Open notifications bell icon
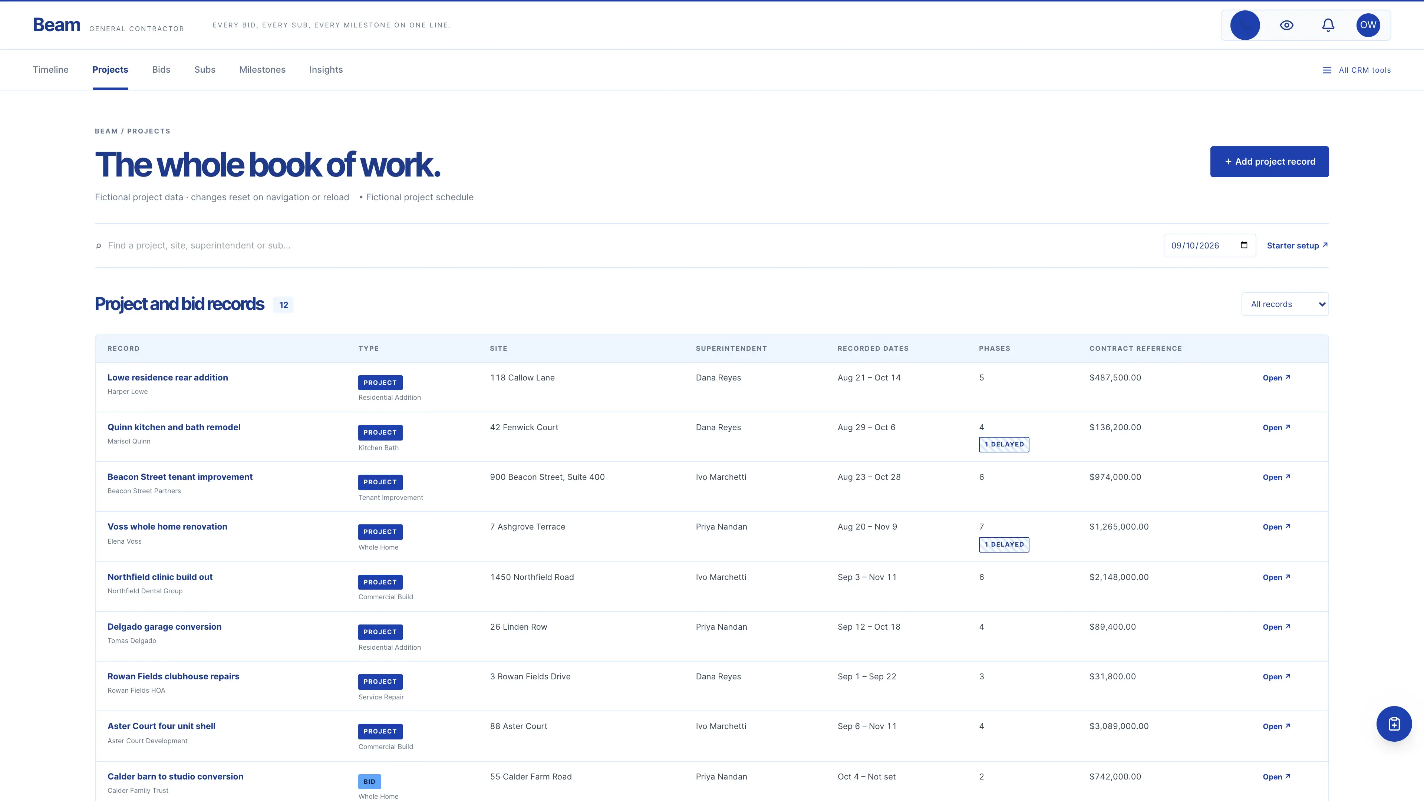This screenshot has height=801, width=1424. coord(1328,25)
